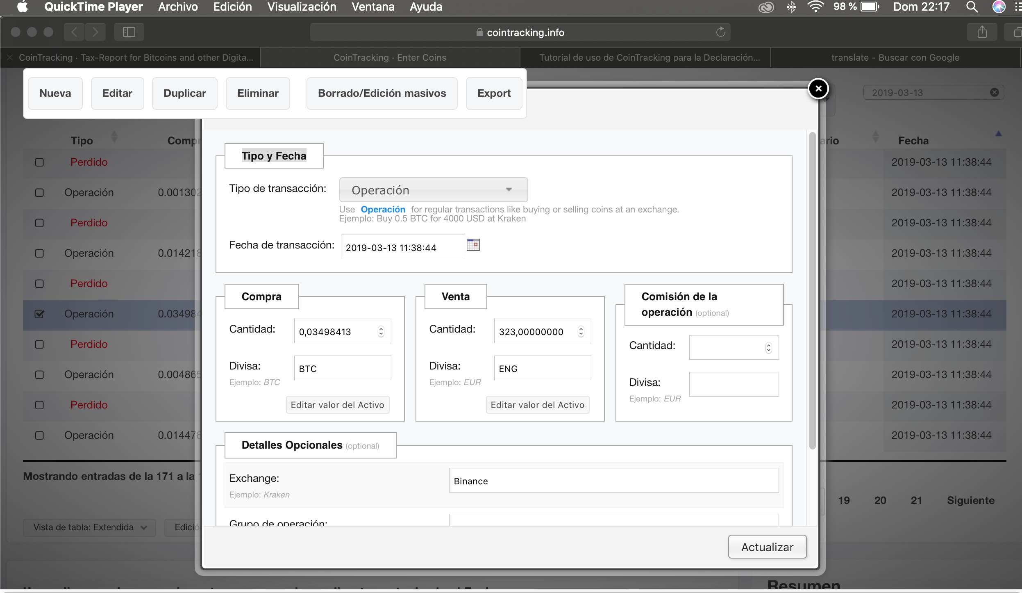The image size is (1022, 593).
Task: Click the Actualizar button
Action: [x=767, y=547]
